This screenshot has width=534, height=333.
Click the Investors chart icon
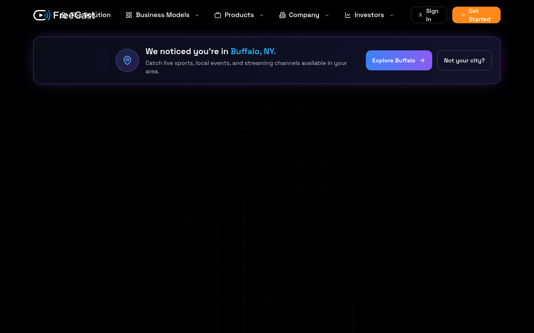[348, 15]
